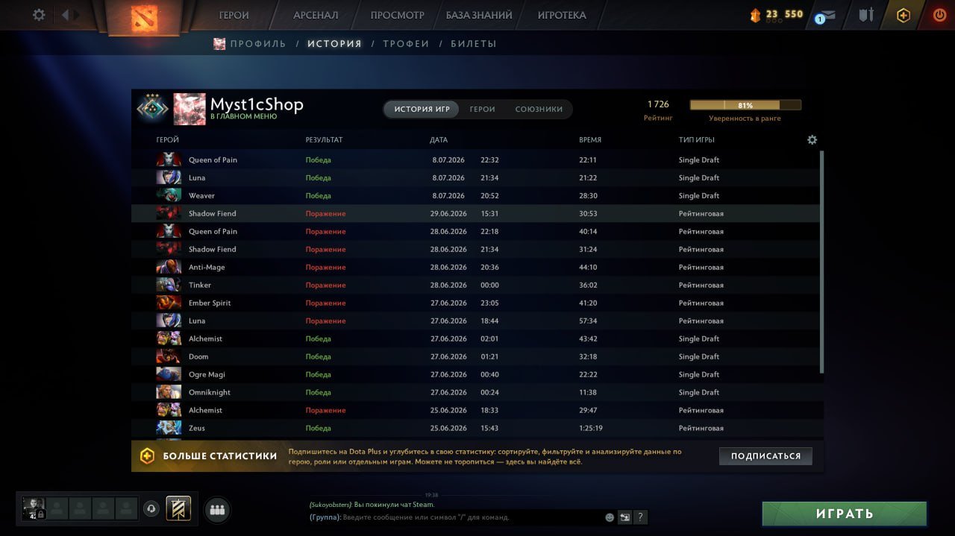Click the green Играть button
The height and width of the screenshot is (536, 955).
pyautogui.click(x=845, y=514)
